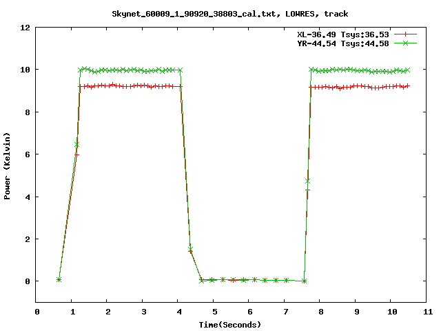
Task: Click the red data marker near 6 Kelvin
Action: point(76,154)
